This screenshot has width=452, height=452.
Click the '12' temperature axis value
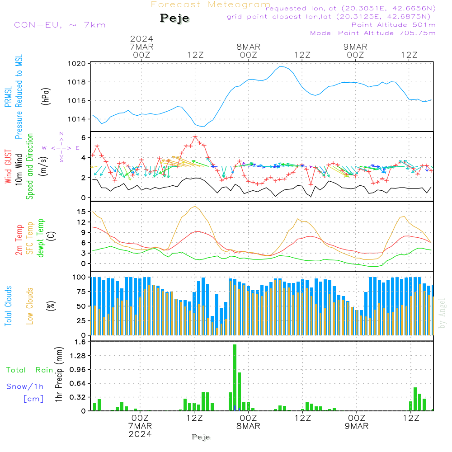pyautogui.click(x=81, y=222)
